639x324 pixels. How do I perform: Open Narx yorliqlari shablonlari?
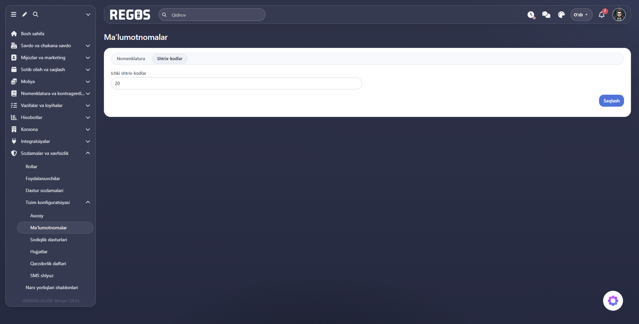click(52, 287)
